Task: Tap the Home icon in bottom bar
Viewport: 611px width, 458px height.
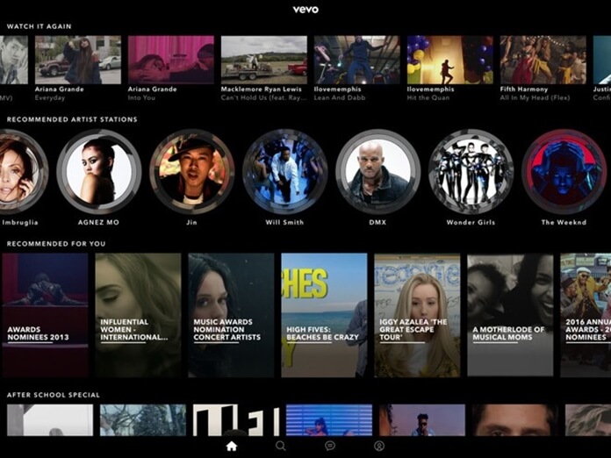Action: (x=232, y=446)
